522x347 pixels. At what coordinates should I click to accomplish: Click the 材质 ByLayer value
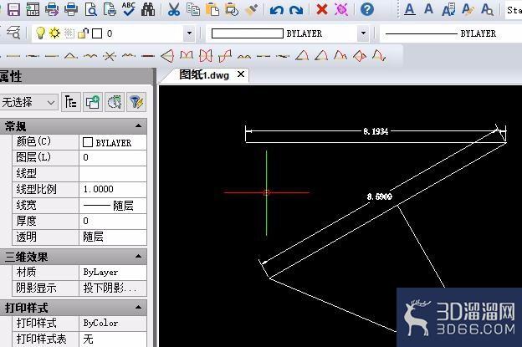click(x=113, y=272)
